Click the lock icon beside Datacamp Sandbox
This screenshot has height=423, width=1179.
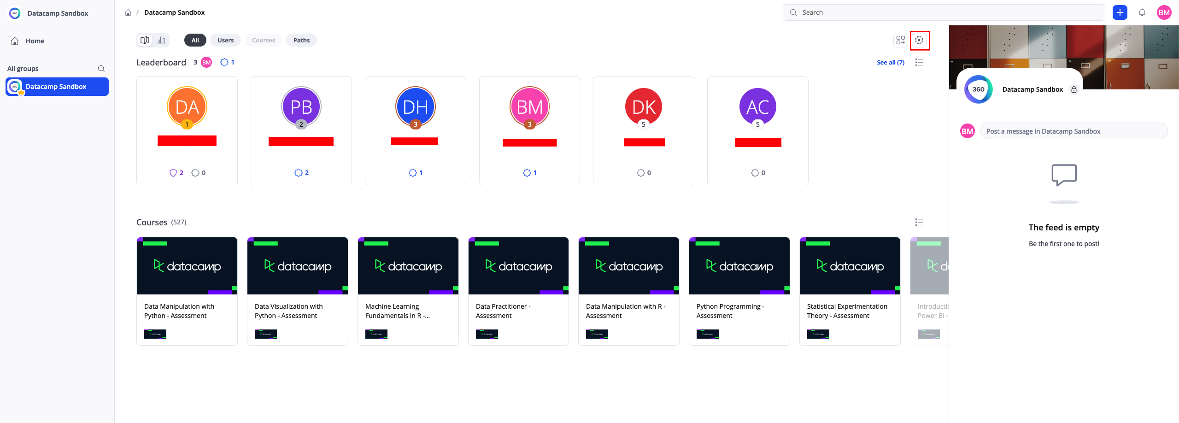pos(1074,89)
